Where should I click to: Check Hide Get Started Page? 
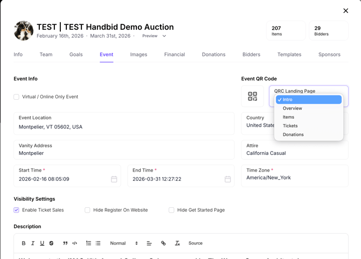click(171, 210)
